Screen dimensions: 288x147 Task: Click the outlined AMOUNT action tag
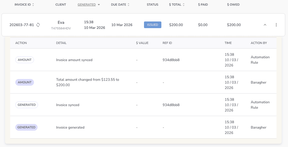pos(25,60)
